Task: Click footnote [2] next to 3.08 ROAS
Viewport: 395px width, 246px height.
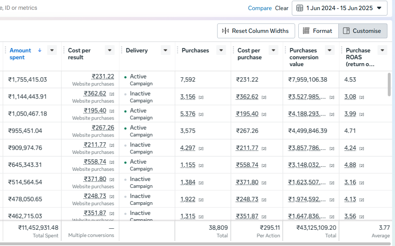Action: pos(362,97)
